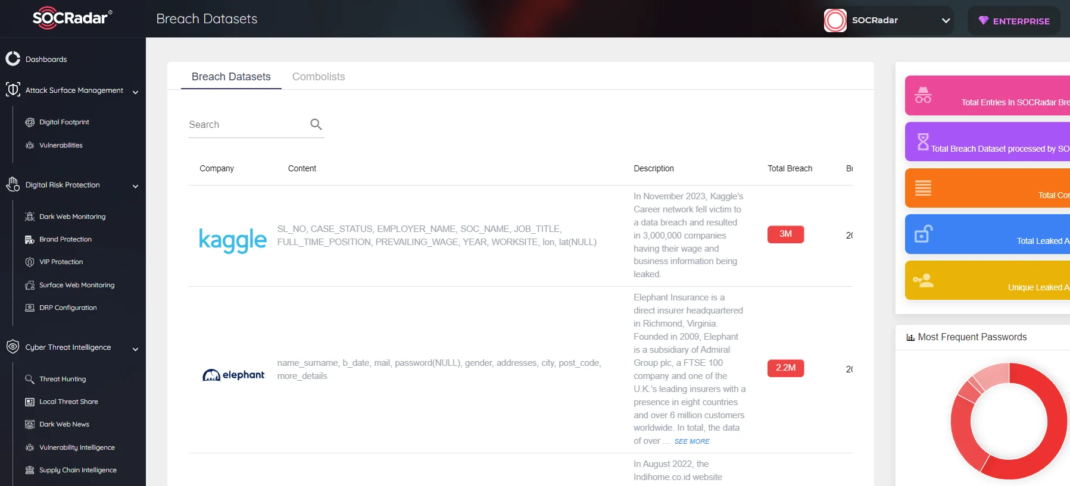
Task: Collapse the Cyber Threat Intelligence section chevron
Action: pyautogui.click(x=135, y=349)
